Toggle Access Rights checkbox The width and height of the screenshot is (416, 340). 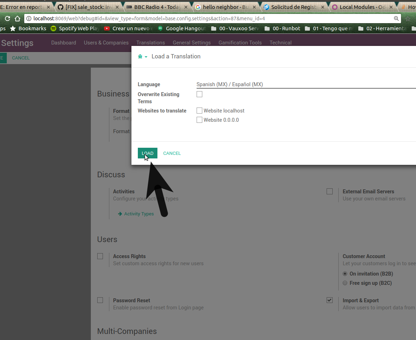click(100, 256)
